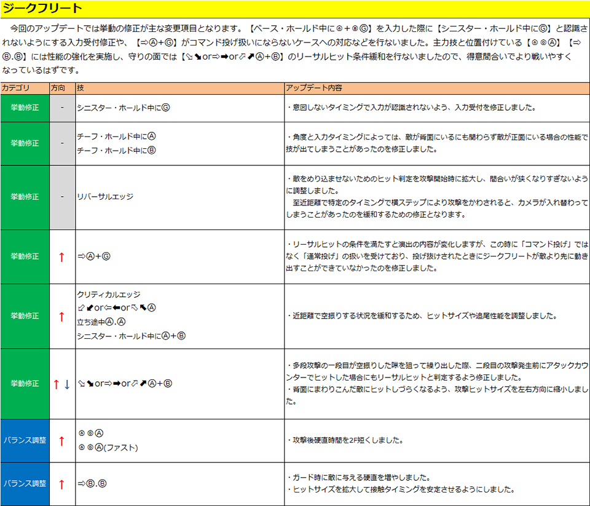The width and height of the screenshot is (590, 506).
Task: Click the red up arrow in the ⇨Ⓑ.Ⓑ row
Action: [61, 484]
